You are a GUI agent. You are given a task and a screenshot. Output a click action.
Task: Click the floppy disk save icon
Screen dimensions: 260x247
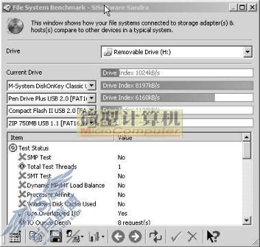tap(55, 237)
